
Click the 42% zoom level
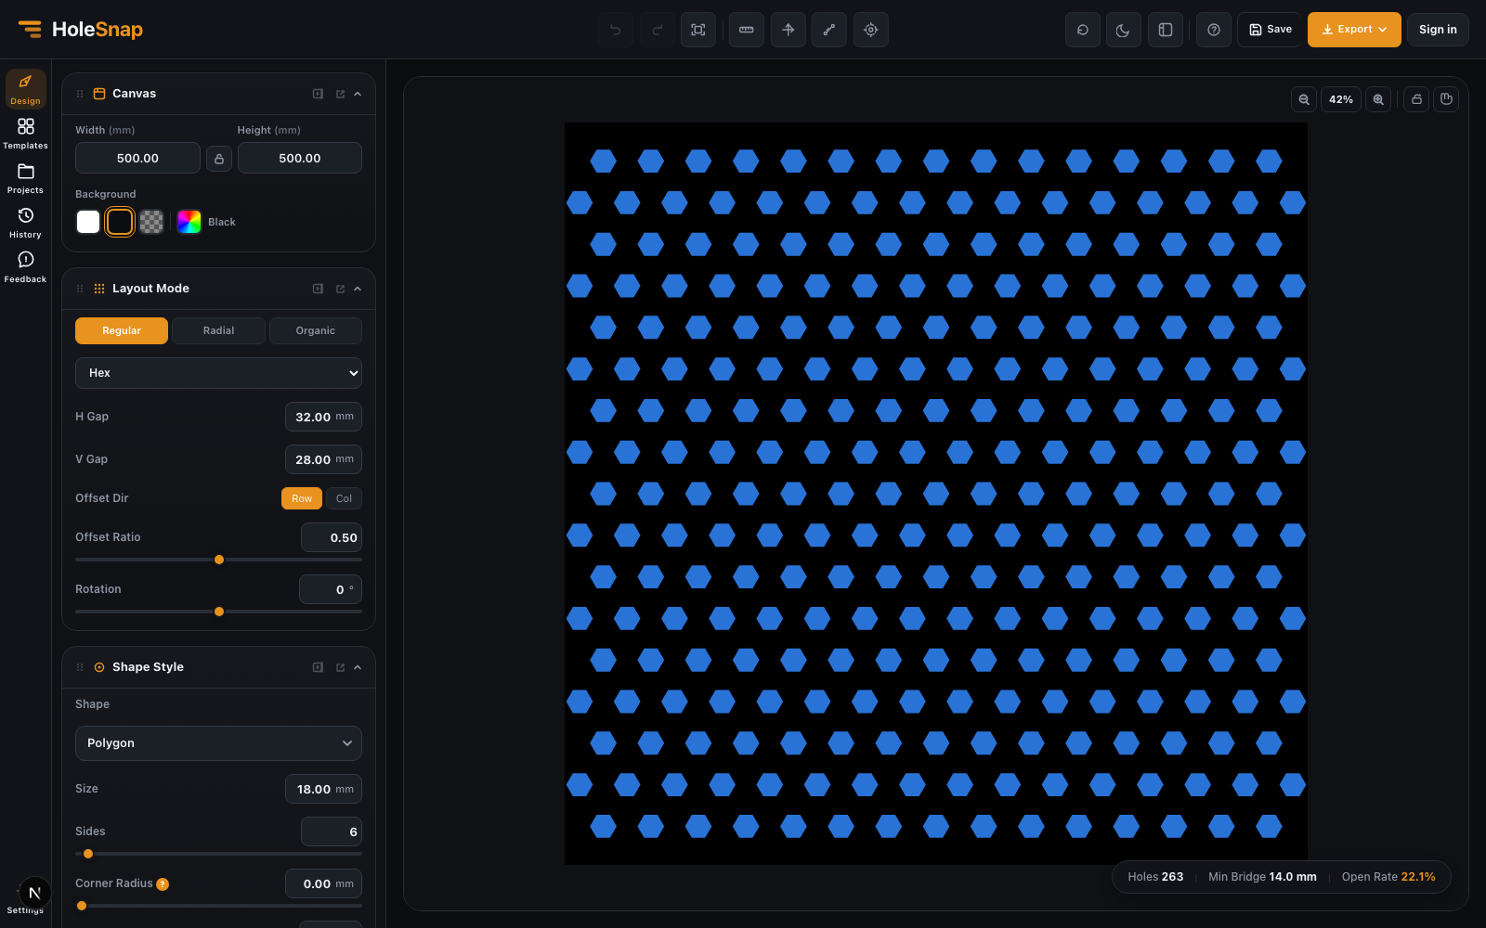point(1341,99)
